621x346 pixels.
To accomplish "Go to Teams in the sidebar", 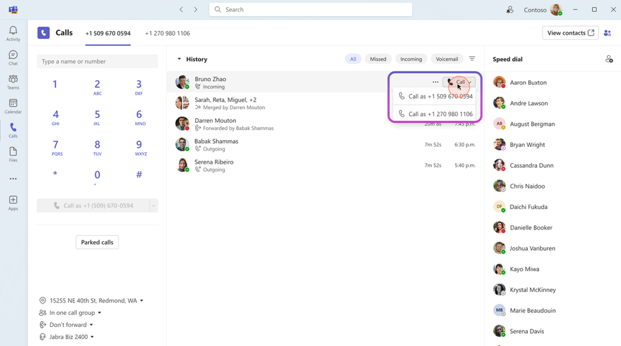I will 13,82.
